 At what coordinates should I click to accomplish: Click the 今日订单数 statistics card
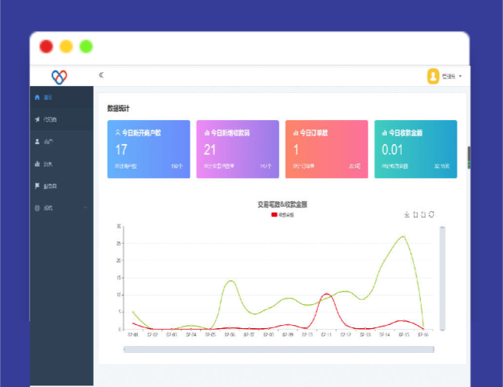326,149
